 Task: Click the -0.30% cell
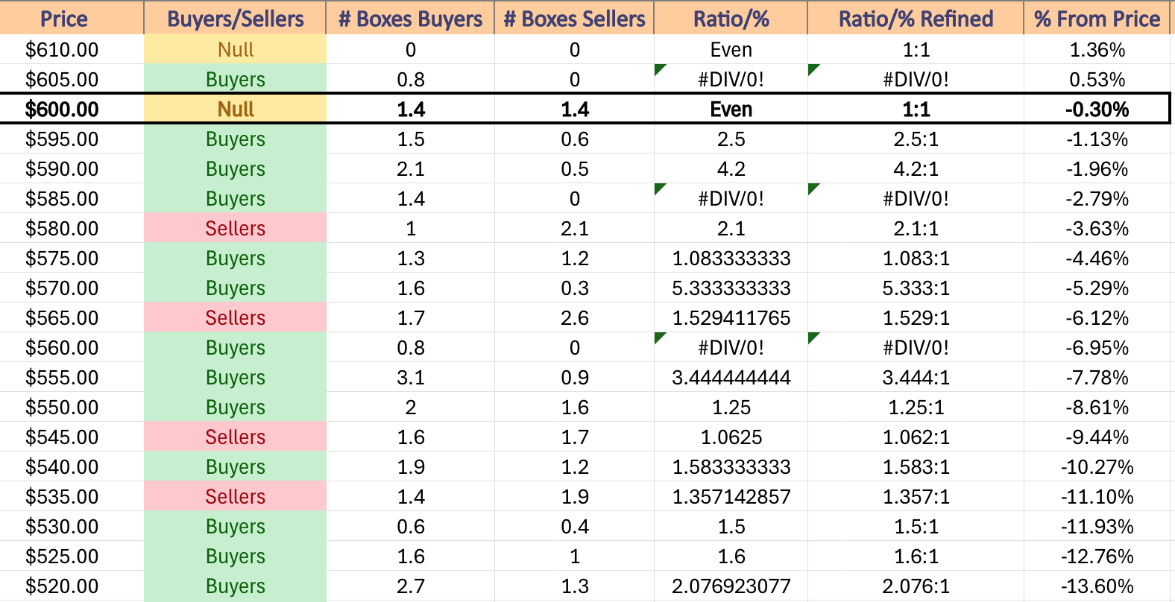[x=1097, y=109]
